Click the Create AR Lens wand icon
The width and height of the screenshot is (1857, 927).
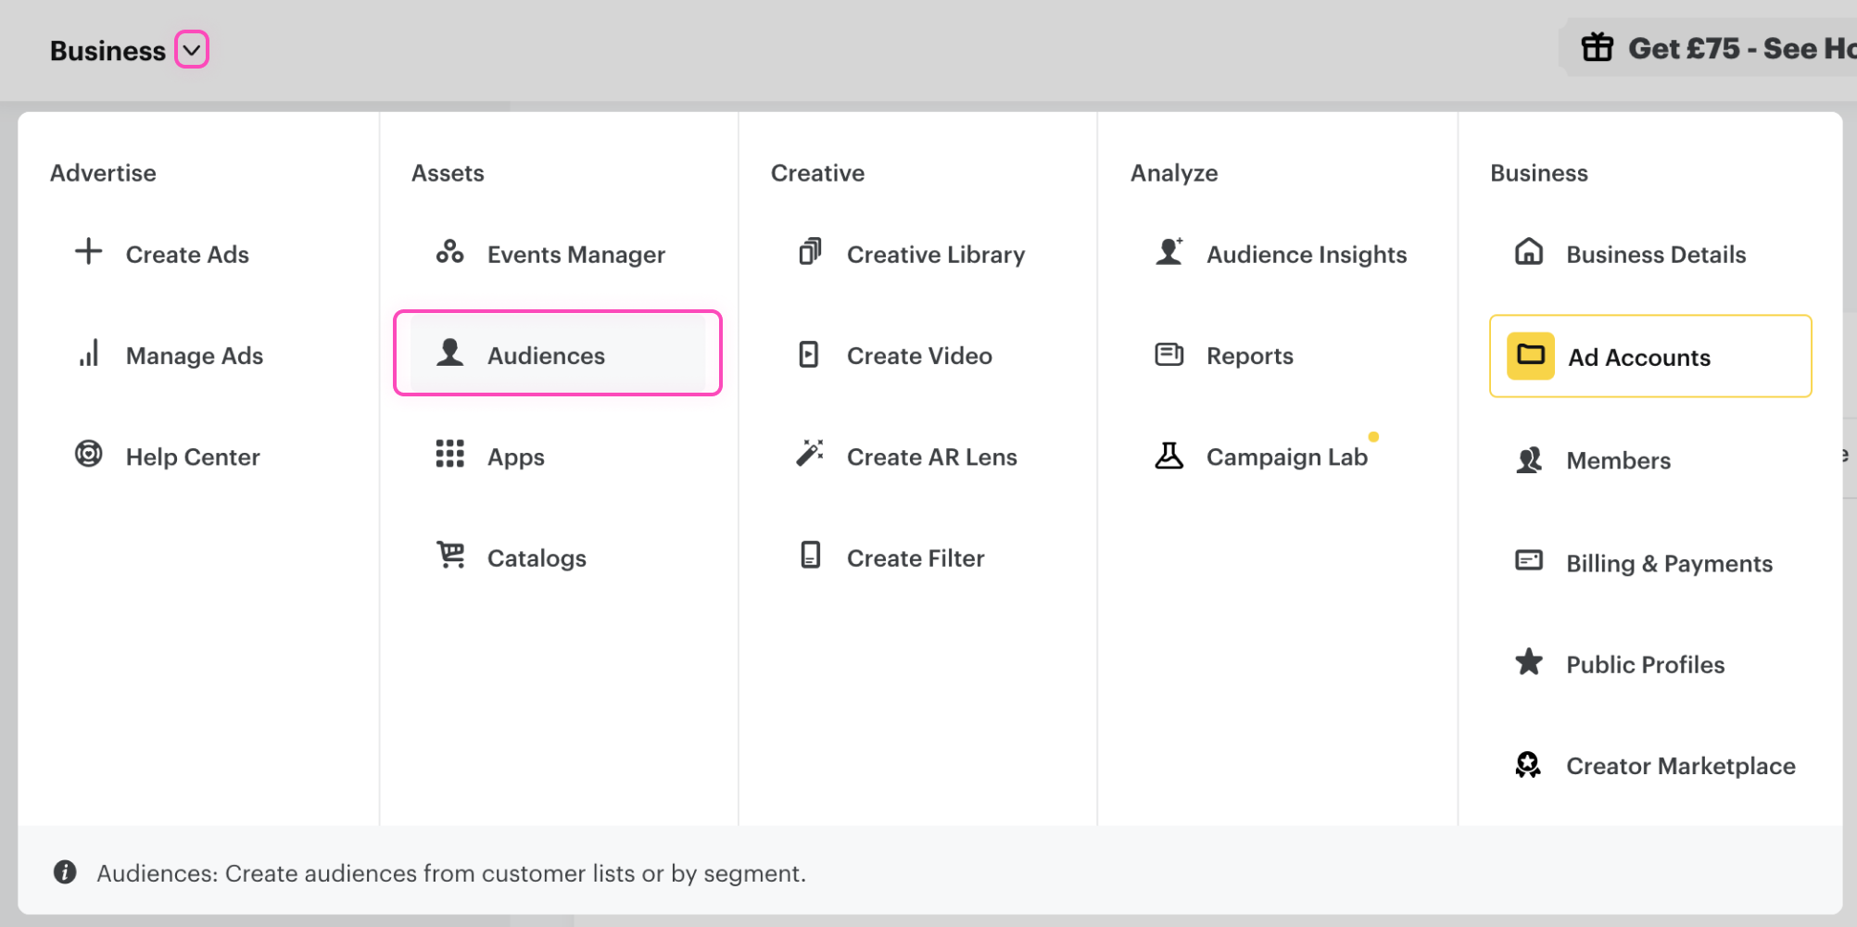pos(810,455)
